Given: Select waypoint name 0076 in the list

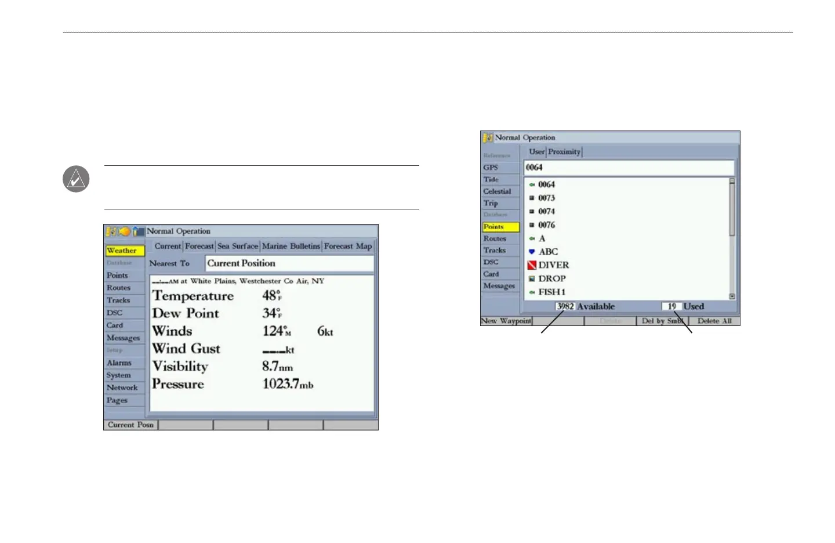Looking at the screenshot, I should tap(547, 225).
